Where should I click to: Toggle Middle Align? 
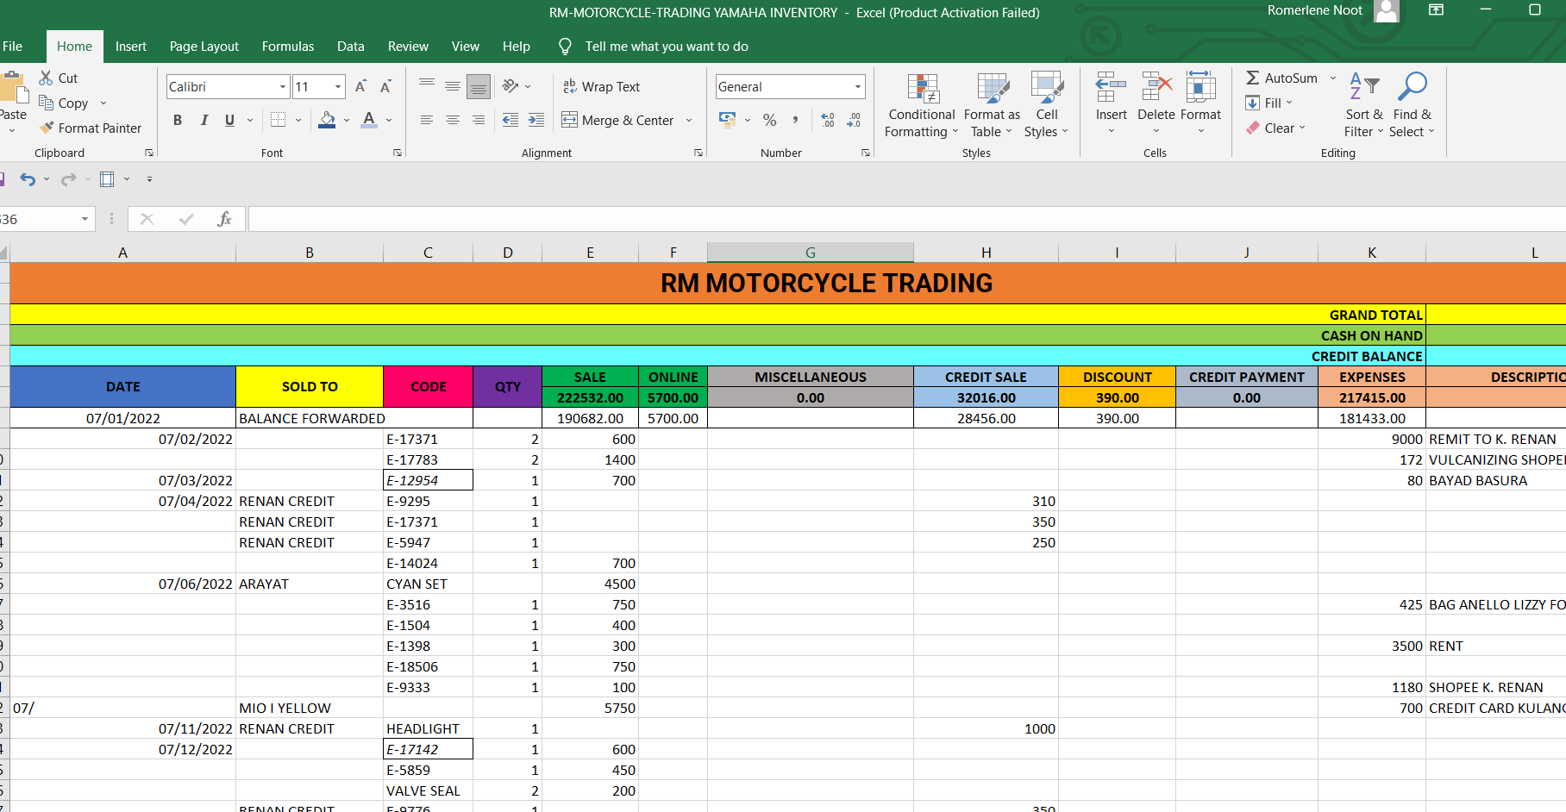click(453, 86)
